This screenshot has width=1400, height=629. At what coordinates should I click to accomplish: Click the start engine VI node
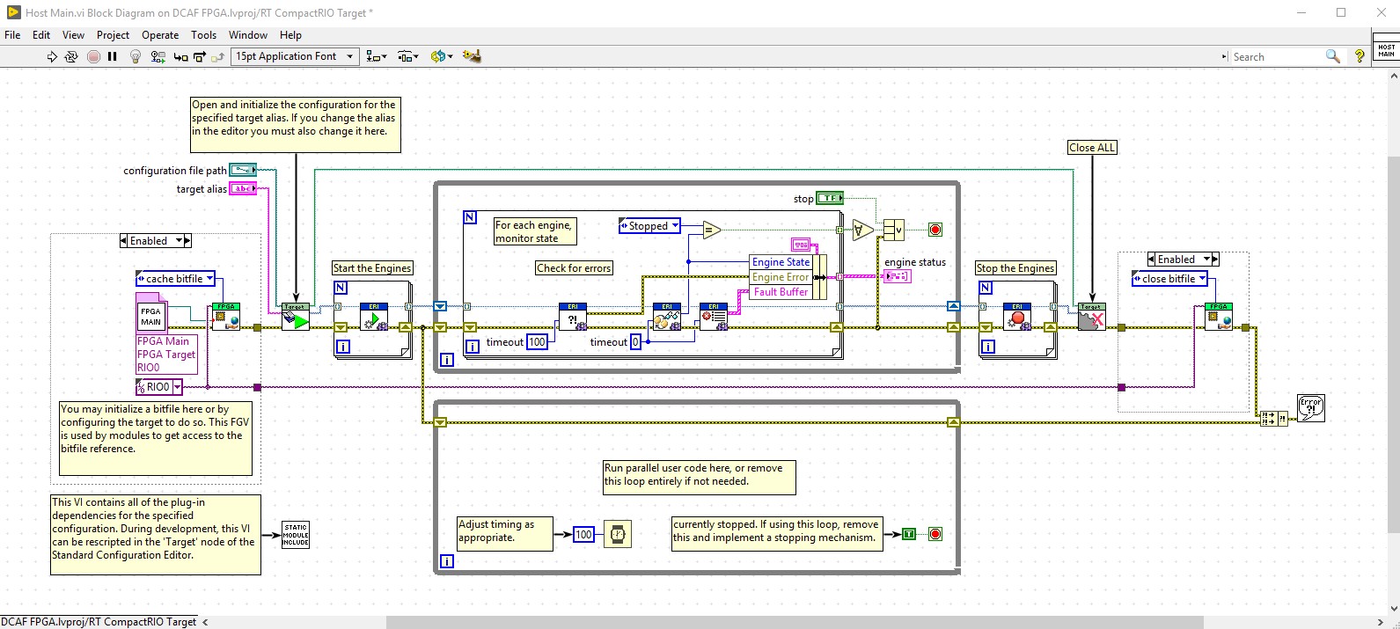click(x=374, y=318)
